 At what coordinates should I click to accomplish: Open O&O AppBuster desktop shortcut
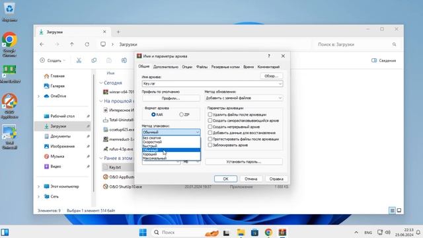coord(10,106)
